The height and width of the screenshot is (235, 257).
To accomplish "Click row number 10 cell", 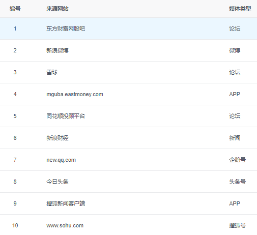I will click(15, 225).
